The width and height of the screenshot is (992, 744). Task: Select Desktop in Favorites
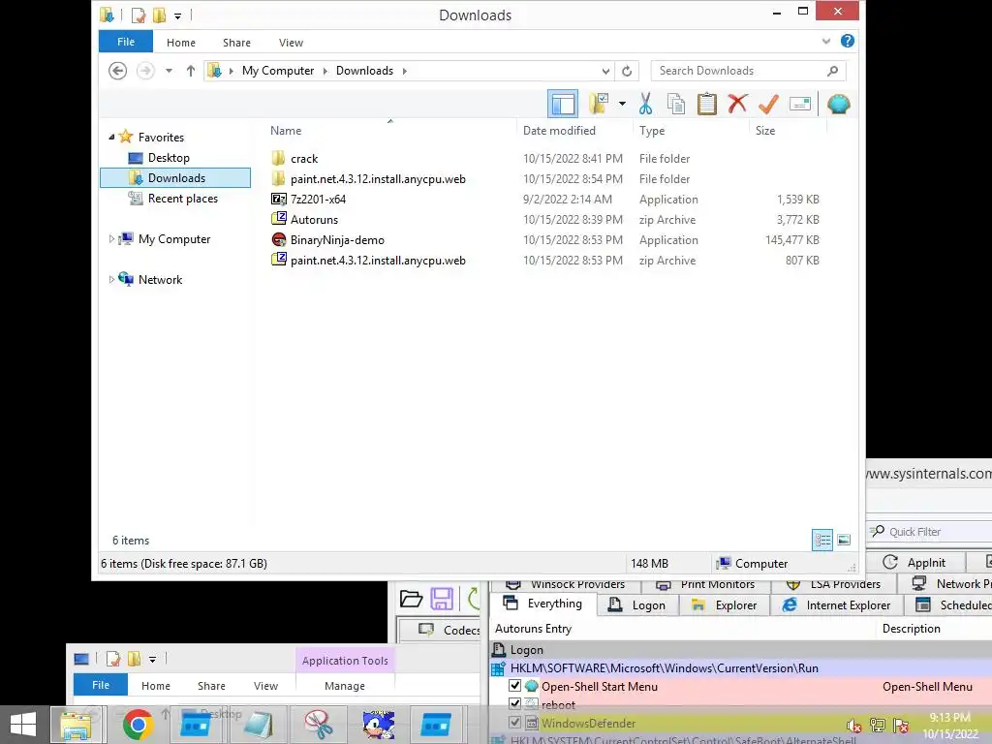coord(169,158)
